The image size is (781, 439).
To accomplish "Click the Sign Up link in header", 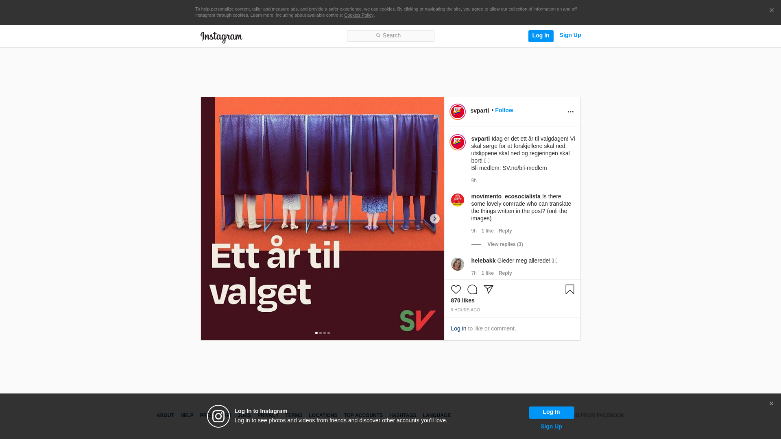I will (x=570, y=35).
